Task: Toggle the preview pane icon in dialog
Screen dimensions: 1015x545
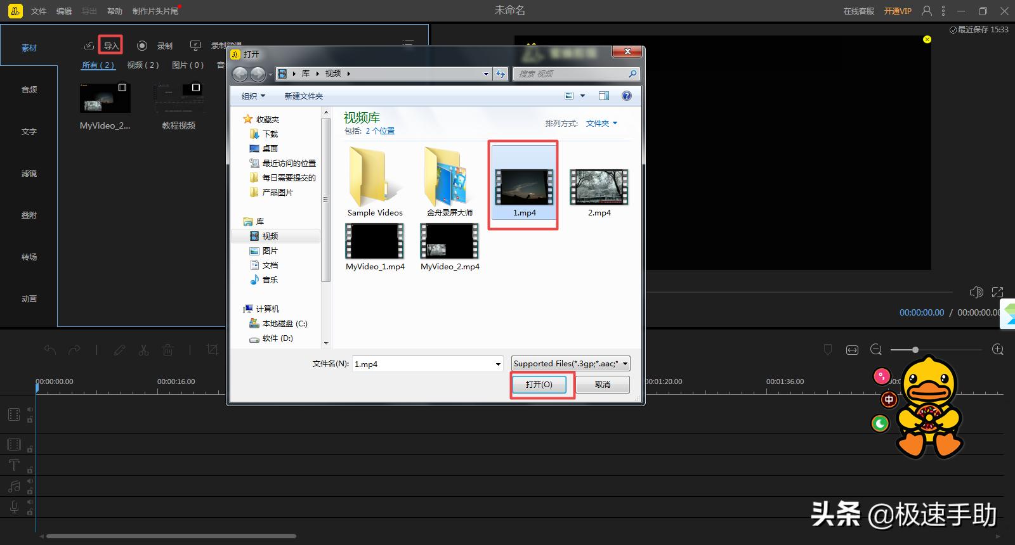Action: (604, 96)
